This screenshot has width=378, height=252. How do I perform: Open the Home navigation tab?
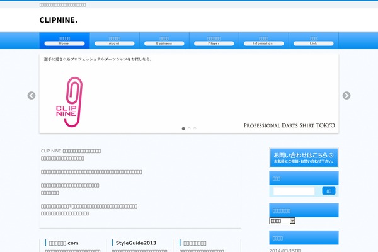coord(64,40)
